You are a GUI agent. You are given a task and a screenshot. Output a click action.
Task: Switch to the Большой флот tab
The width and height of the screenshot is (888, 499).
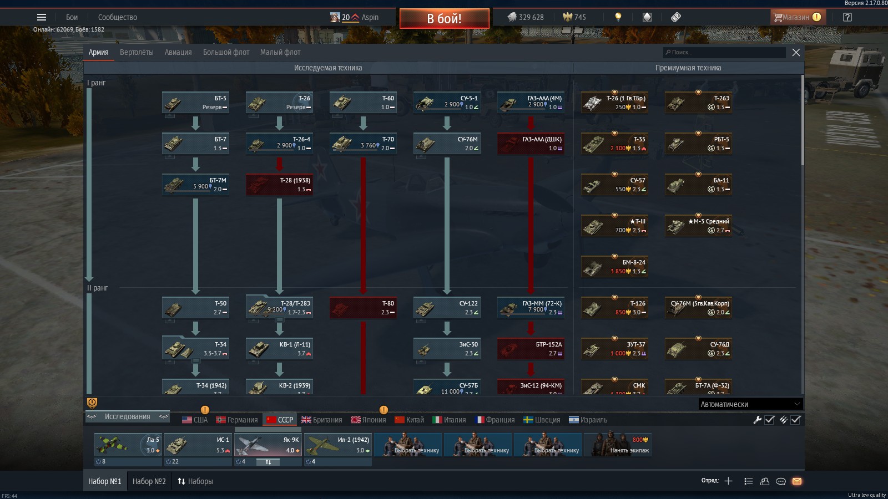(x=226, y=52)
